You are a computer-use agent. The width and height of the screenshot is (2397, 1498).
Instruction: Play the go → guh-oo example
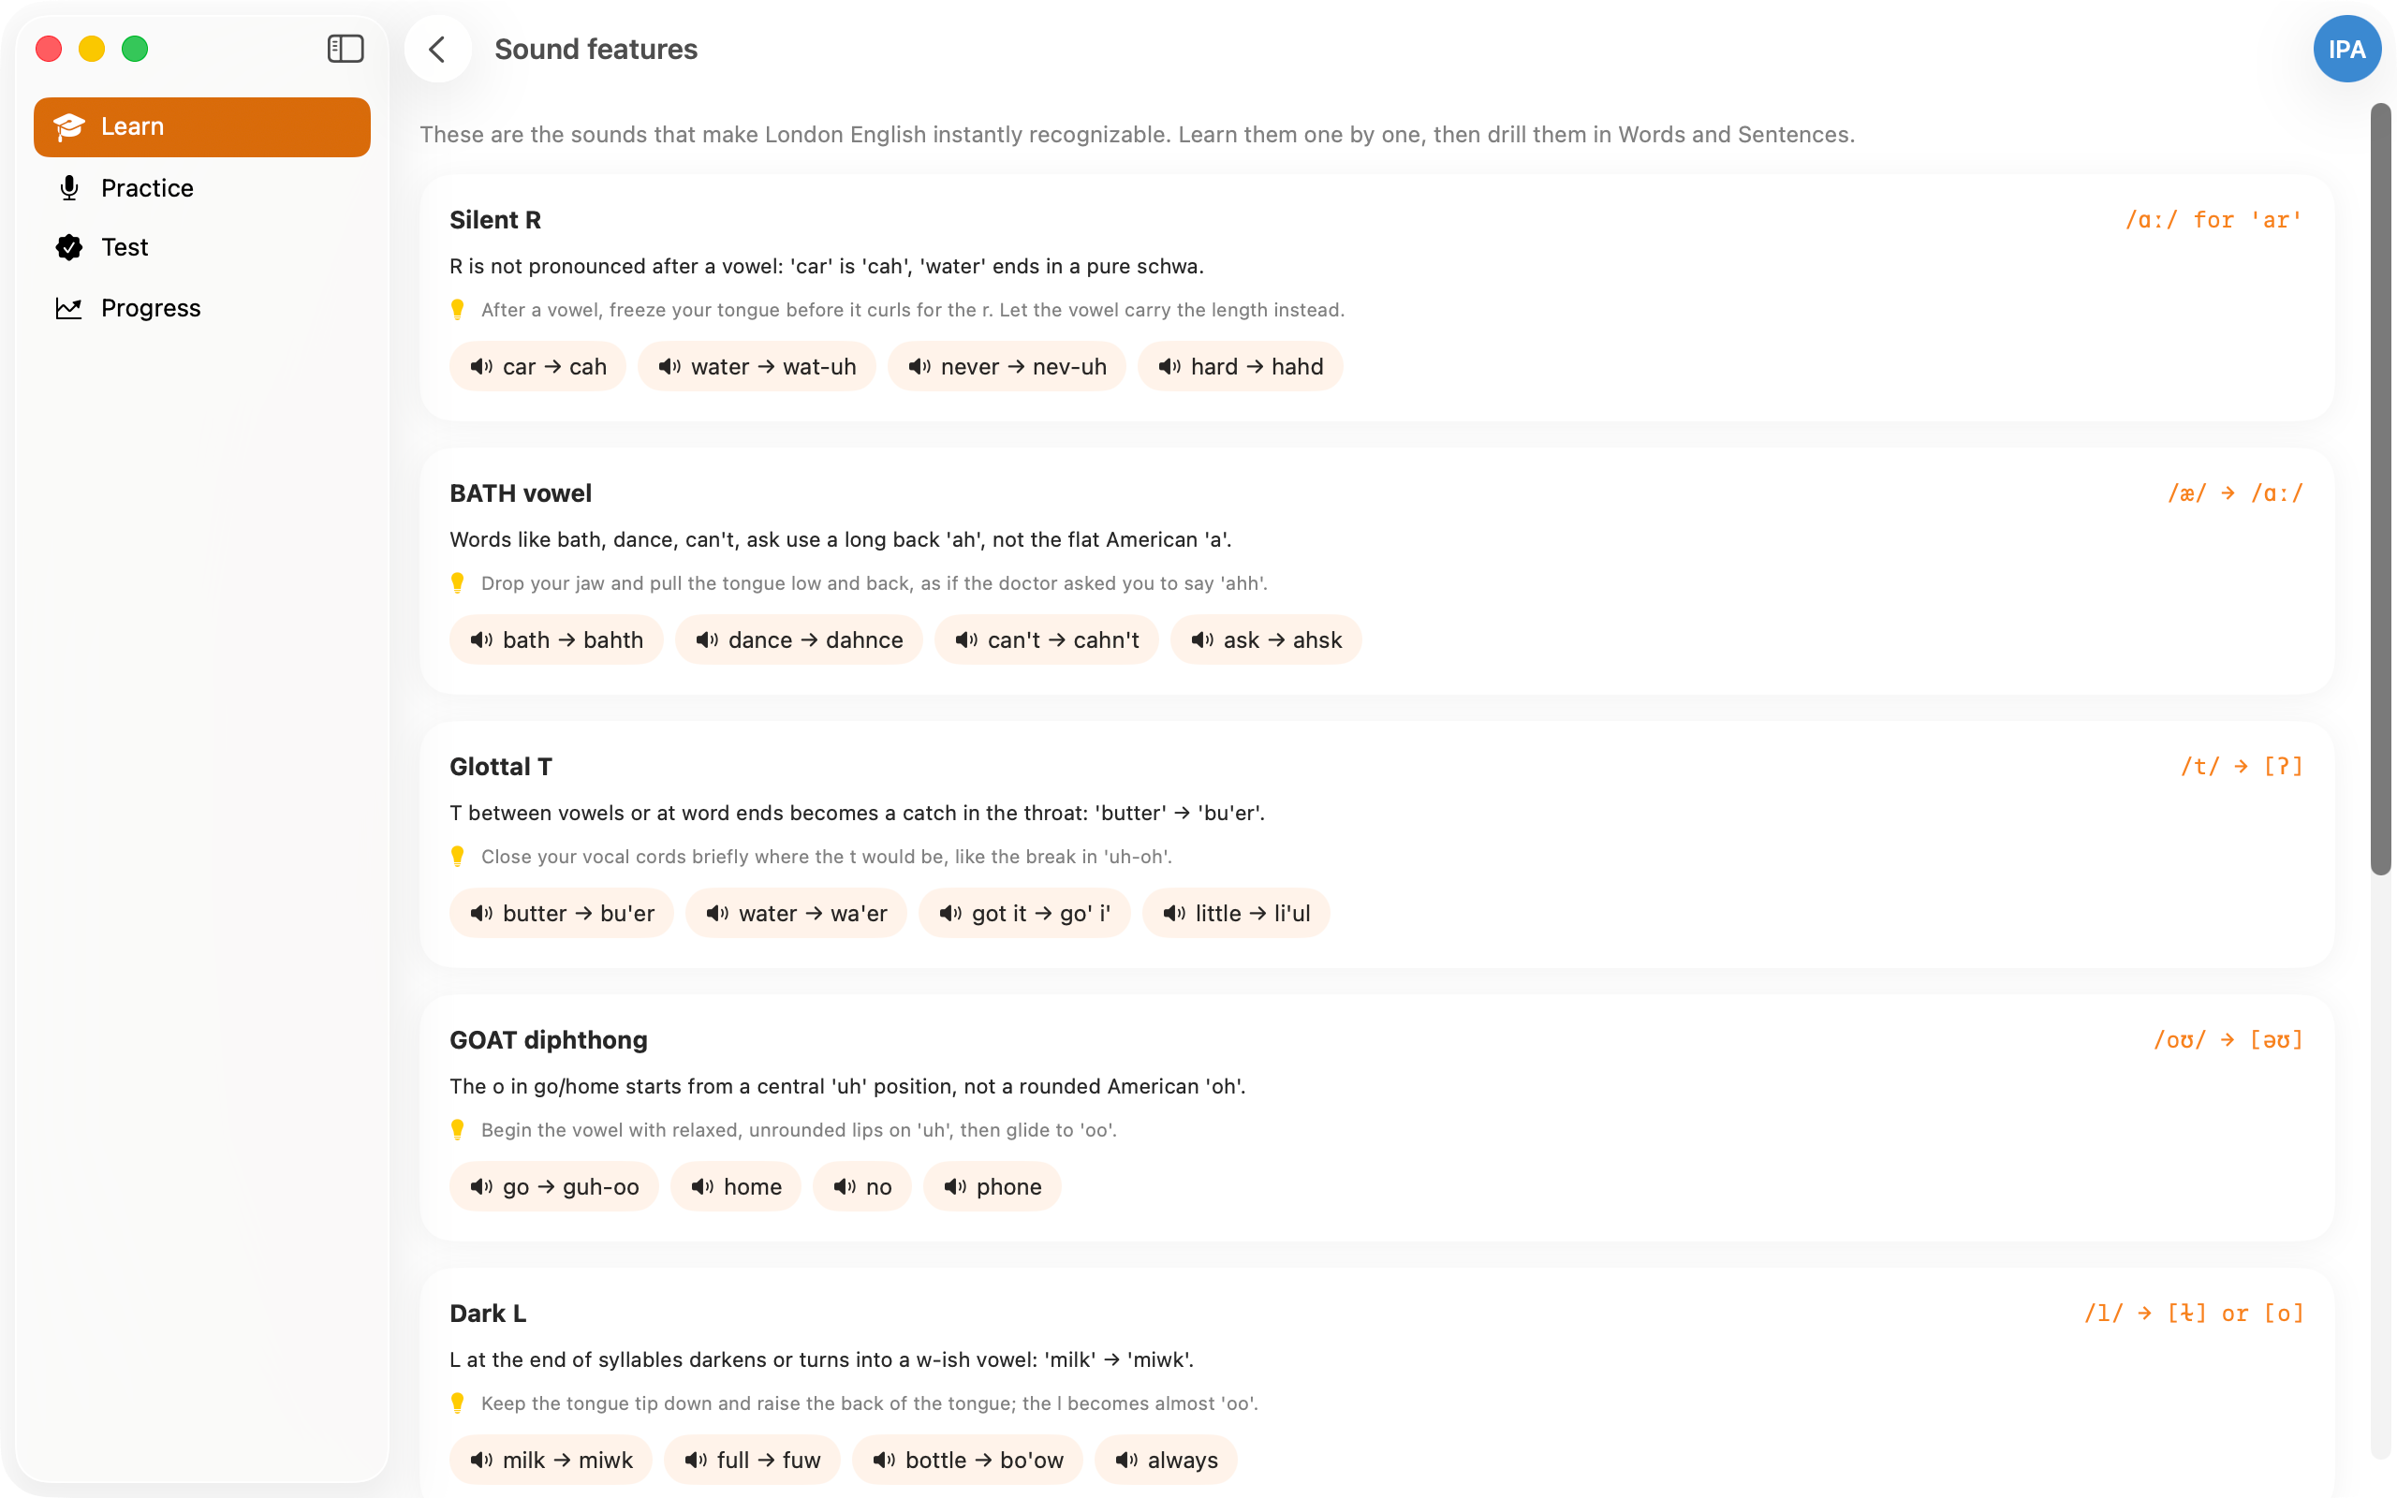point(553,1187)
